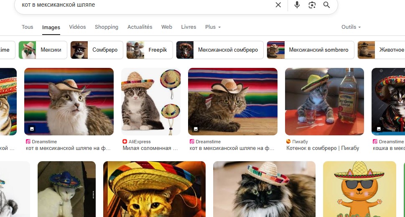Click the Freepik chip thumbnail
Image resolution: width=405 pixels, height=217 pixels.
coord(135,50)
